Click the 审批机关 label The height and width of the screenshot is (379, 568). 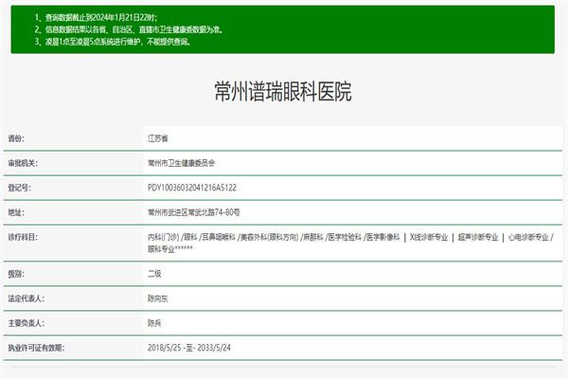click(x=23, y=163)
